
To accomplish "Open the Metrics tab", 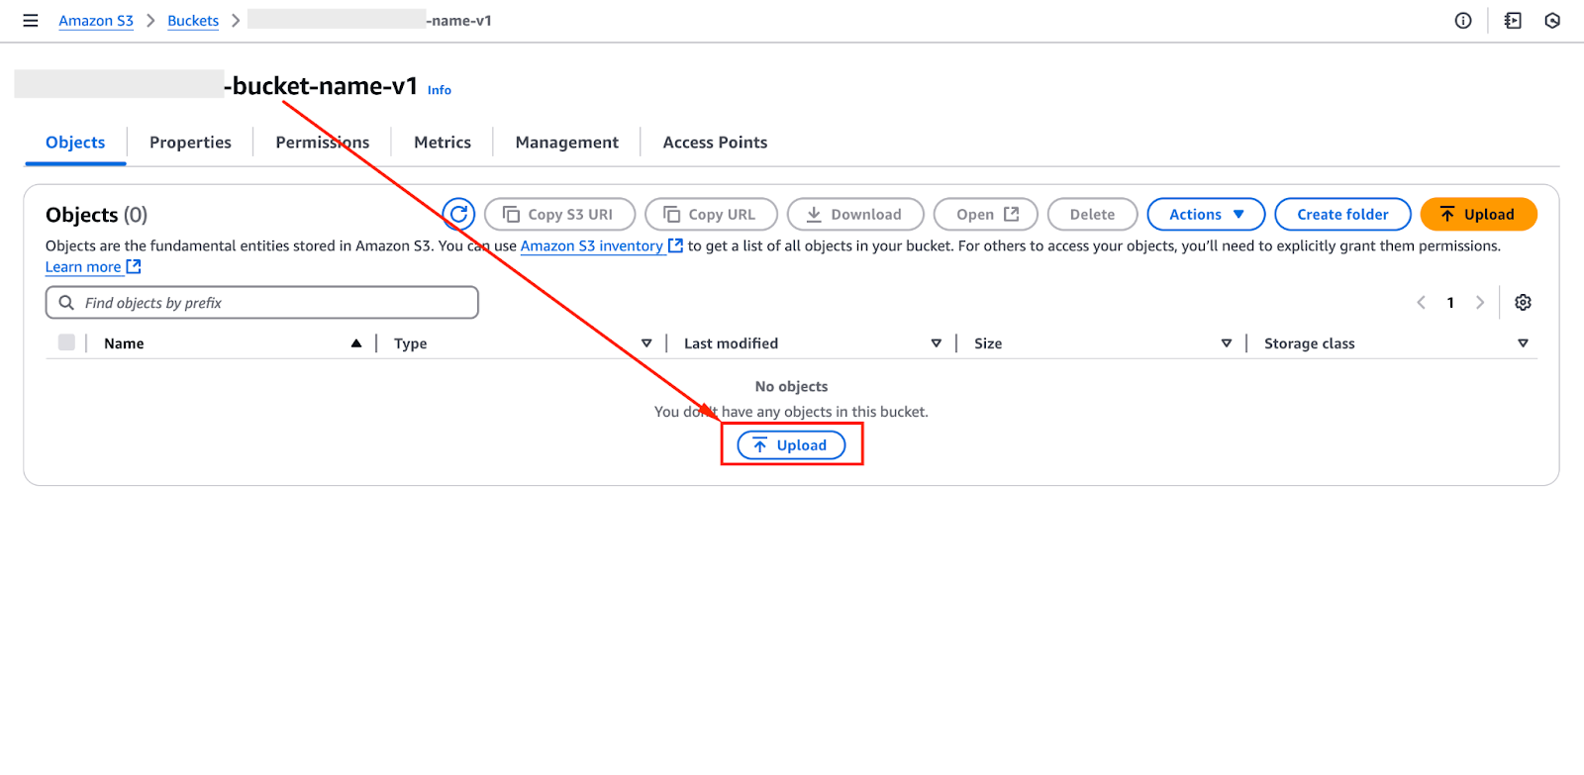I will pos(443,143).
